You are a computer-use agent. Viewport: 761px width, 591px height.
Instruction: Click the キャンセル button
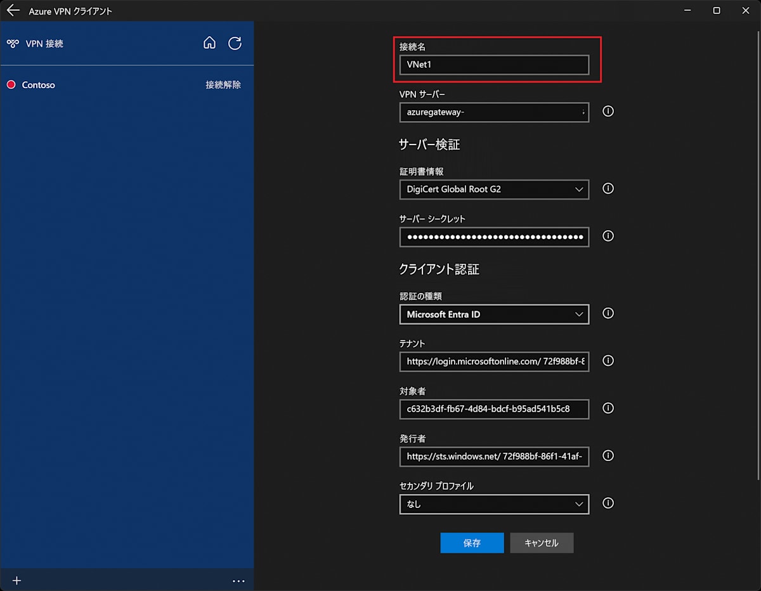[x=542, y=543]
